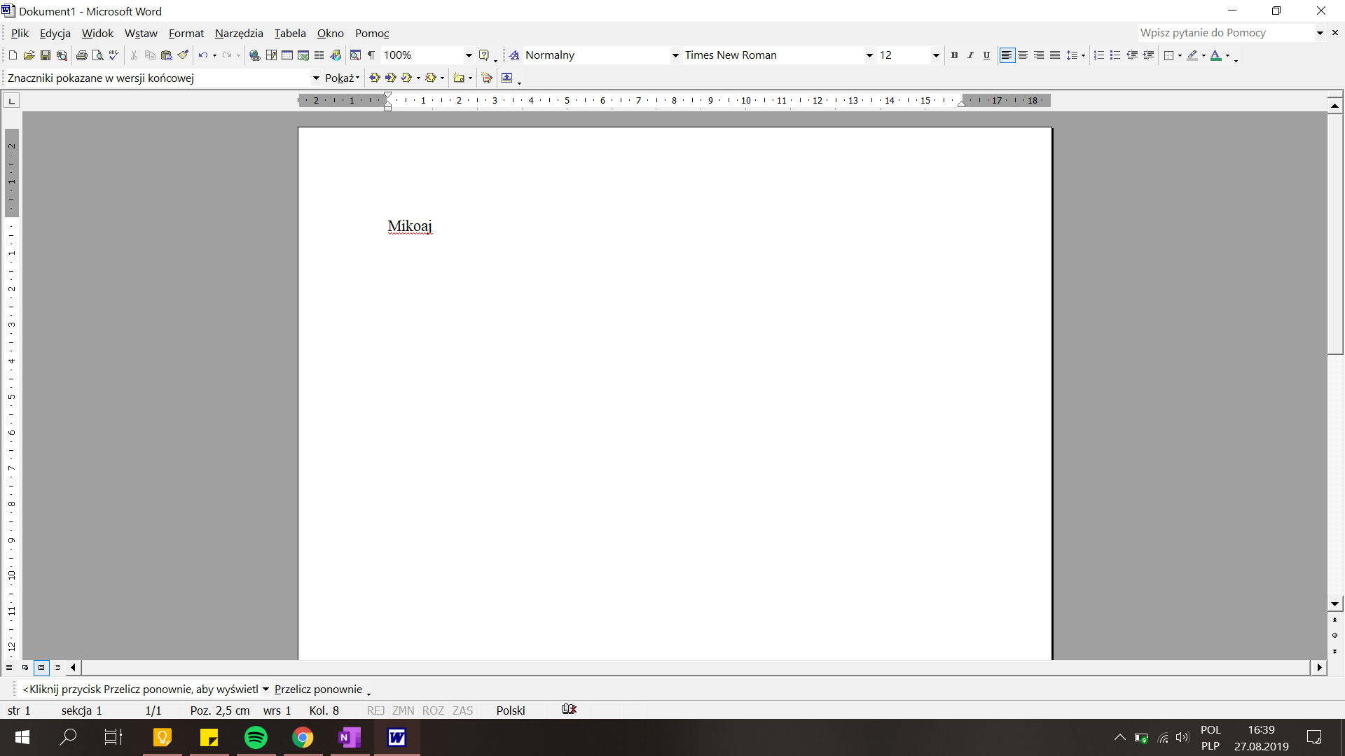Image resolution: width=1345 pixels, height=756 pixels.
Task: Insert a table using the toolbar icon
Action: [287, 55]
